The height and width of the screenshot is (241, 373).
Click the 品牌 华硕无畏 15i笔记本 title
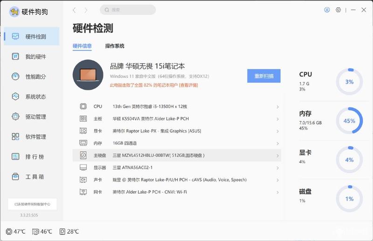[147, 66]
